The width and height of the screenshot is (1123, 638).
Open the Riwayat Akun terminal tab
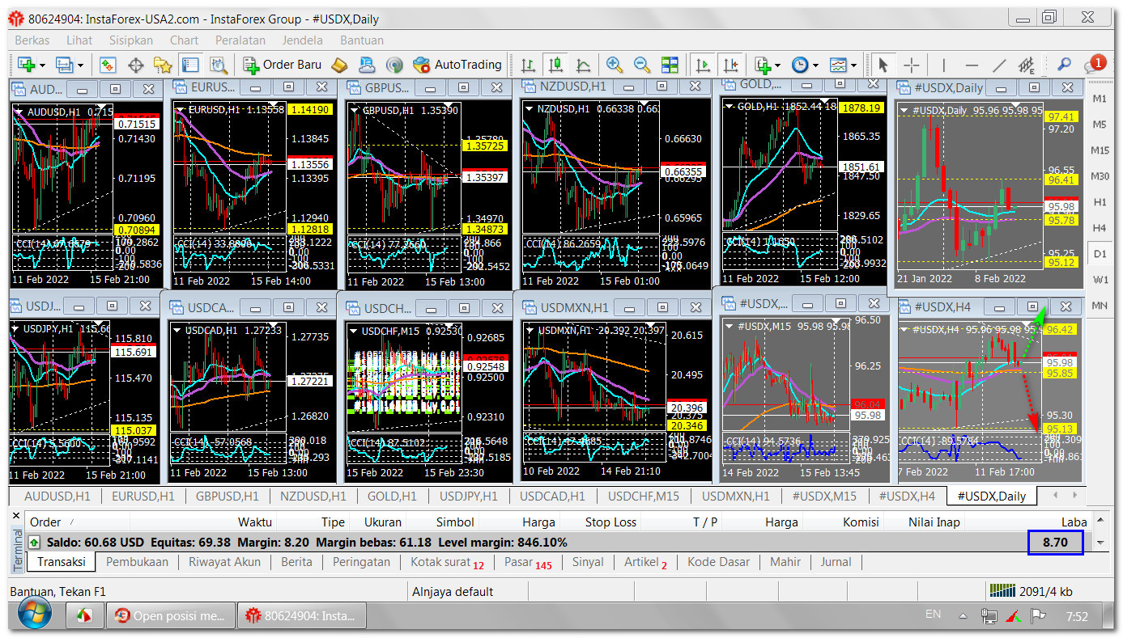point(225,562)
